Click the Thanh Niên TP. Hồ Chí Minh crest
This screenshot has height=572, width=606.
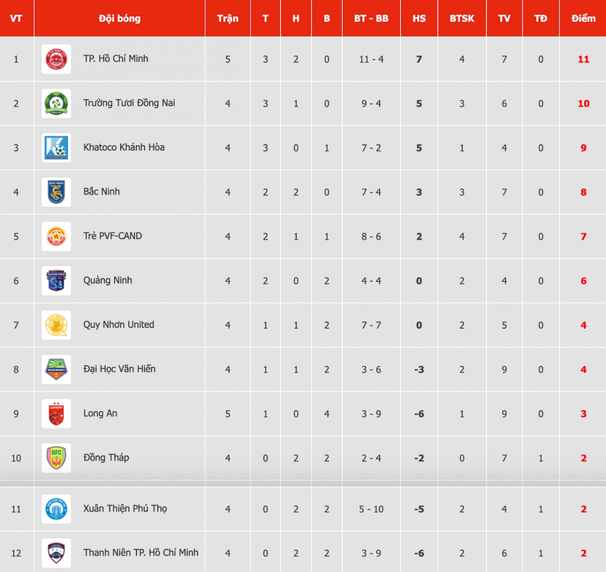pyautogui.click(x=56, y=553)
